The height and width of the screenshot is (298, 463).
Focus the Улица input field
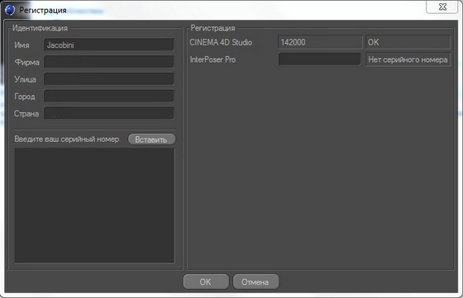coord(108,79)
